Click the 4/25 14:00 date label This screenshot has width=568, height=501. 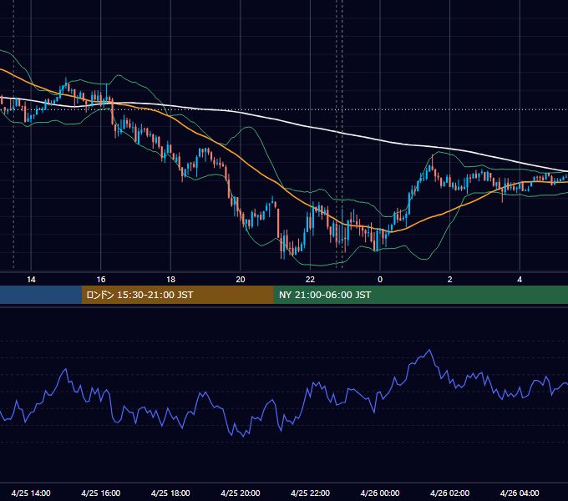click(x=31, y=493)
